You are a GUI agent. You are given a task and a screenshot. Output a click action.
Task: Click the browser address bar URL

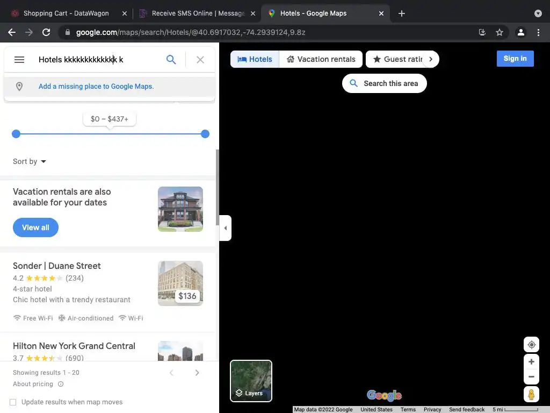(x=191, y=32)
